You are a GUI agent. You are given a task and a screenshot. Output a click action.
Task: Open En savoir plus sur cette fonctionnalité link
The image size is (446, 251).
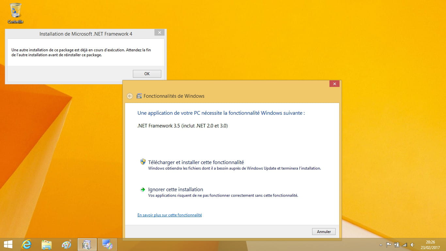click(x=170, y=215)
